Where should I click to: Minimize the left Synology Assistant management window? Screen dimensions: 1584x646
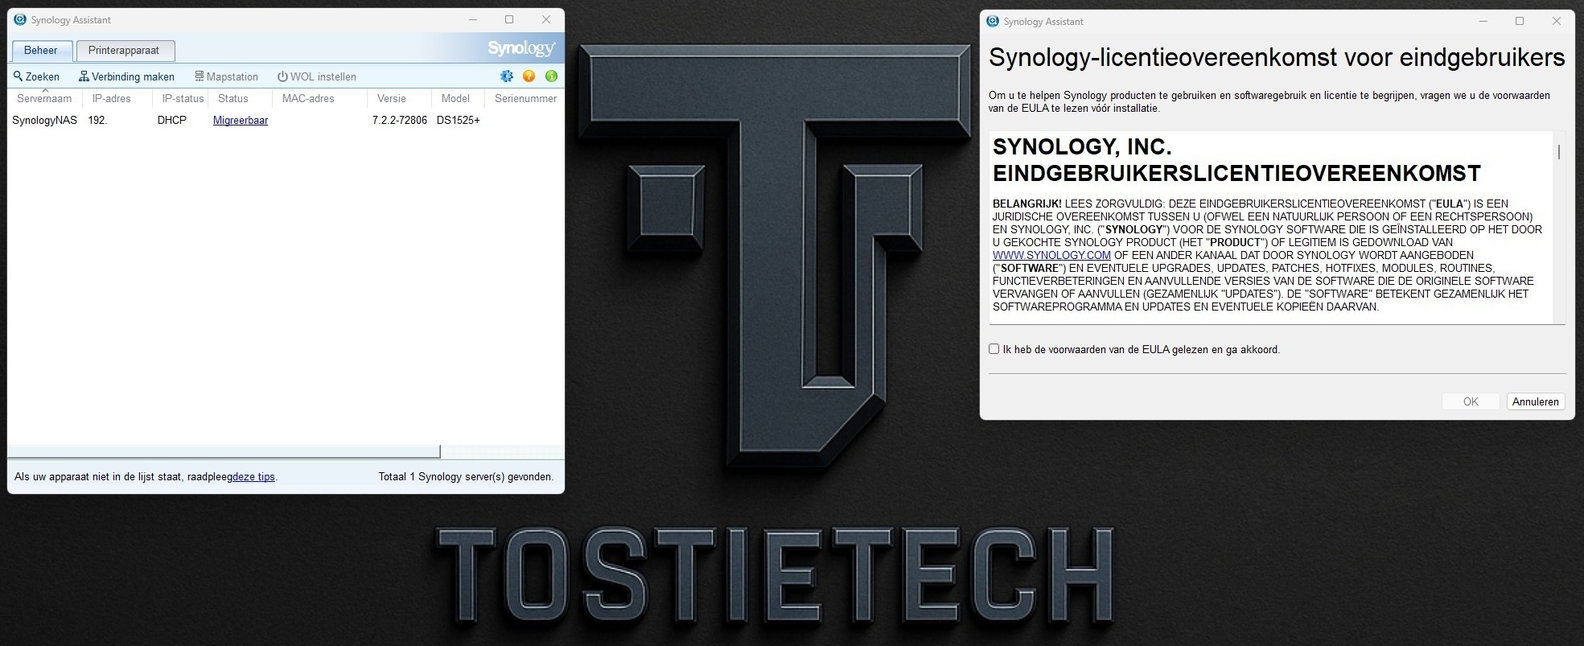click(x=473, y=19)
